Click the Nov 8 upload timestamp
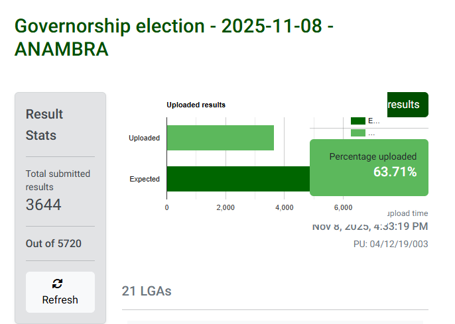Image resolution: width=455 pixels, height=324 pixels. (370, 227)
